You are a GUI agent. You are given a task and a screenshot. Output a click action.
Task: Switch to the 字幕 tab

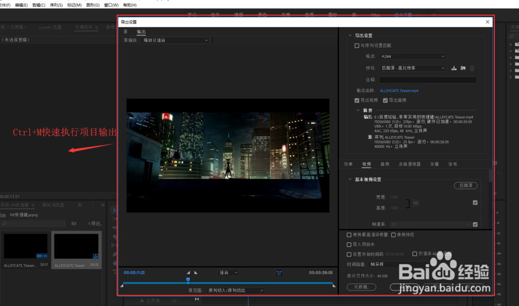[434, 164]
